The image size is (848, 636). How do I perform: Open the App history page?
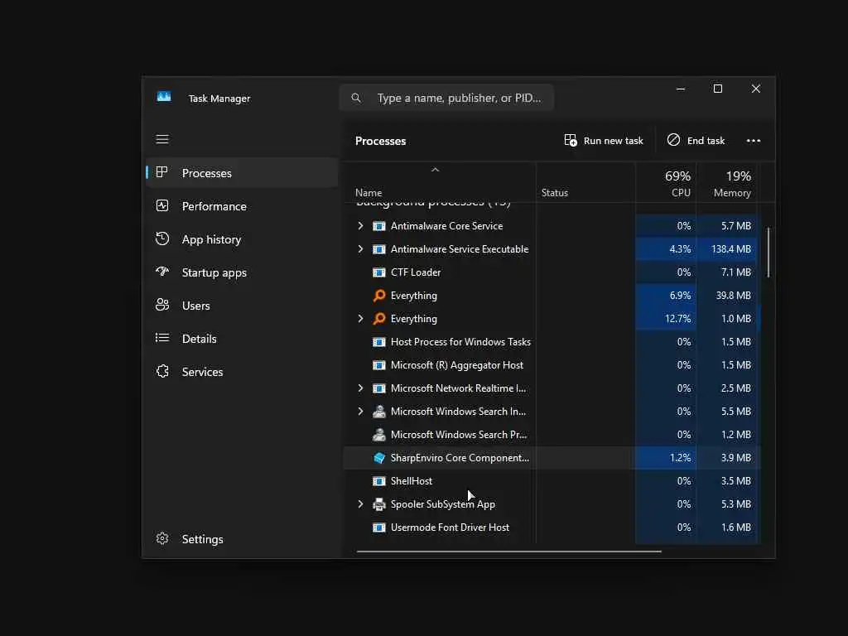click(x=242, y=239)
